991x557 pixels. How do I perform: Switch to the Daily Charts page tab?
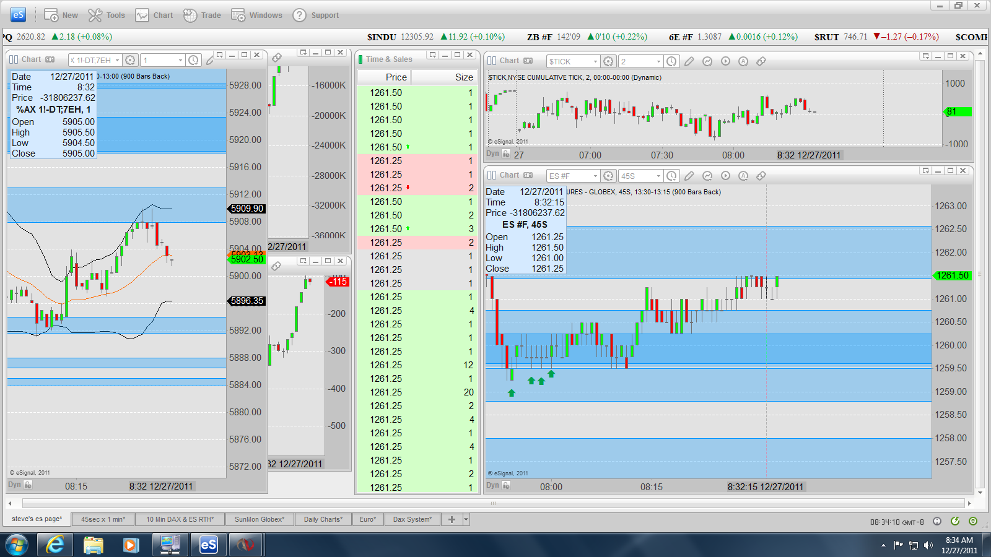coord(323,519)
